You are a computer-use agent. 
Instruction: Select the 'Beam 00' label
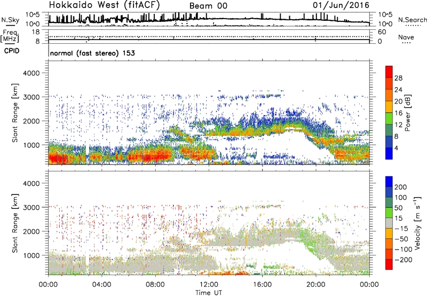208,6
